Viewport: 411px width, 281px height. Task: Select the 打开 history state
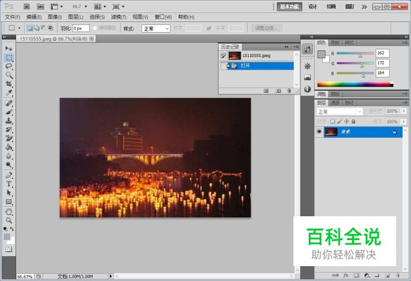point(257,66)
